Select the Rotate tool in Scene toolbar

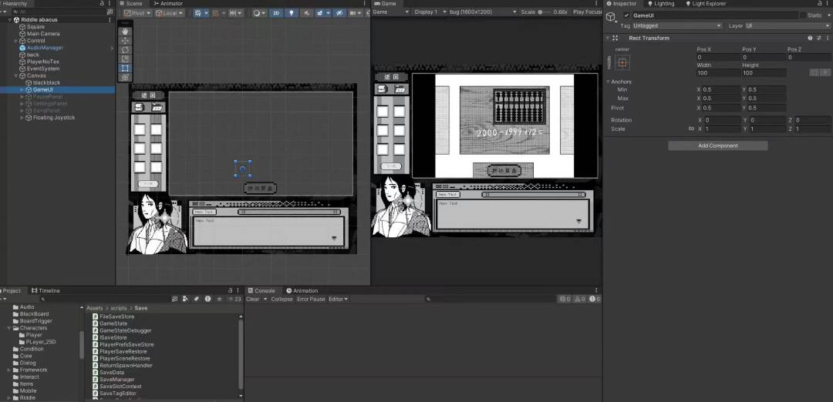[125, 50]
